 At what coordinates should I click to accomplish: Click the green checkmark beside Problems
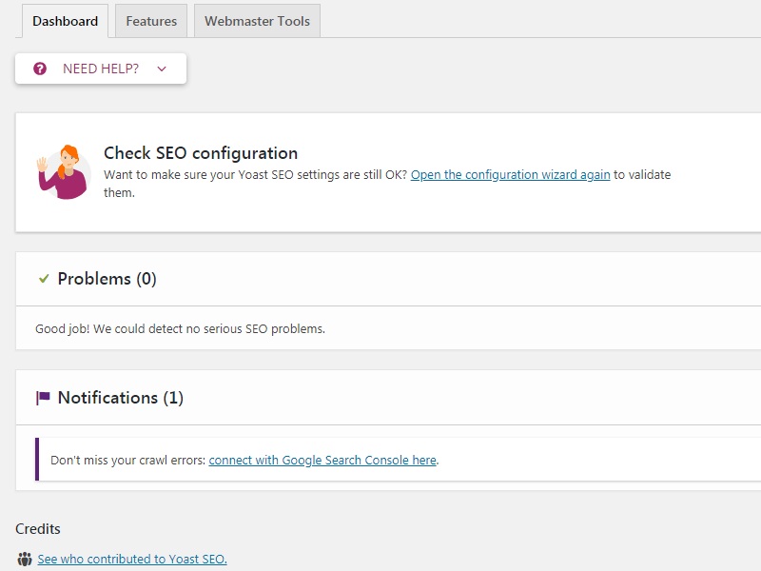click(x=42, y=278)
